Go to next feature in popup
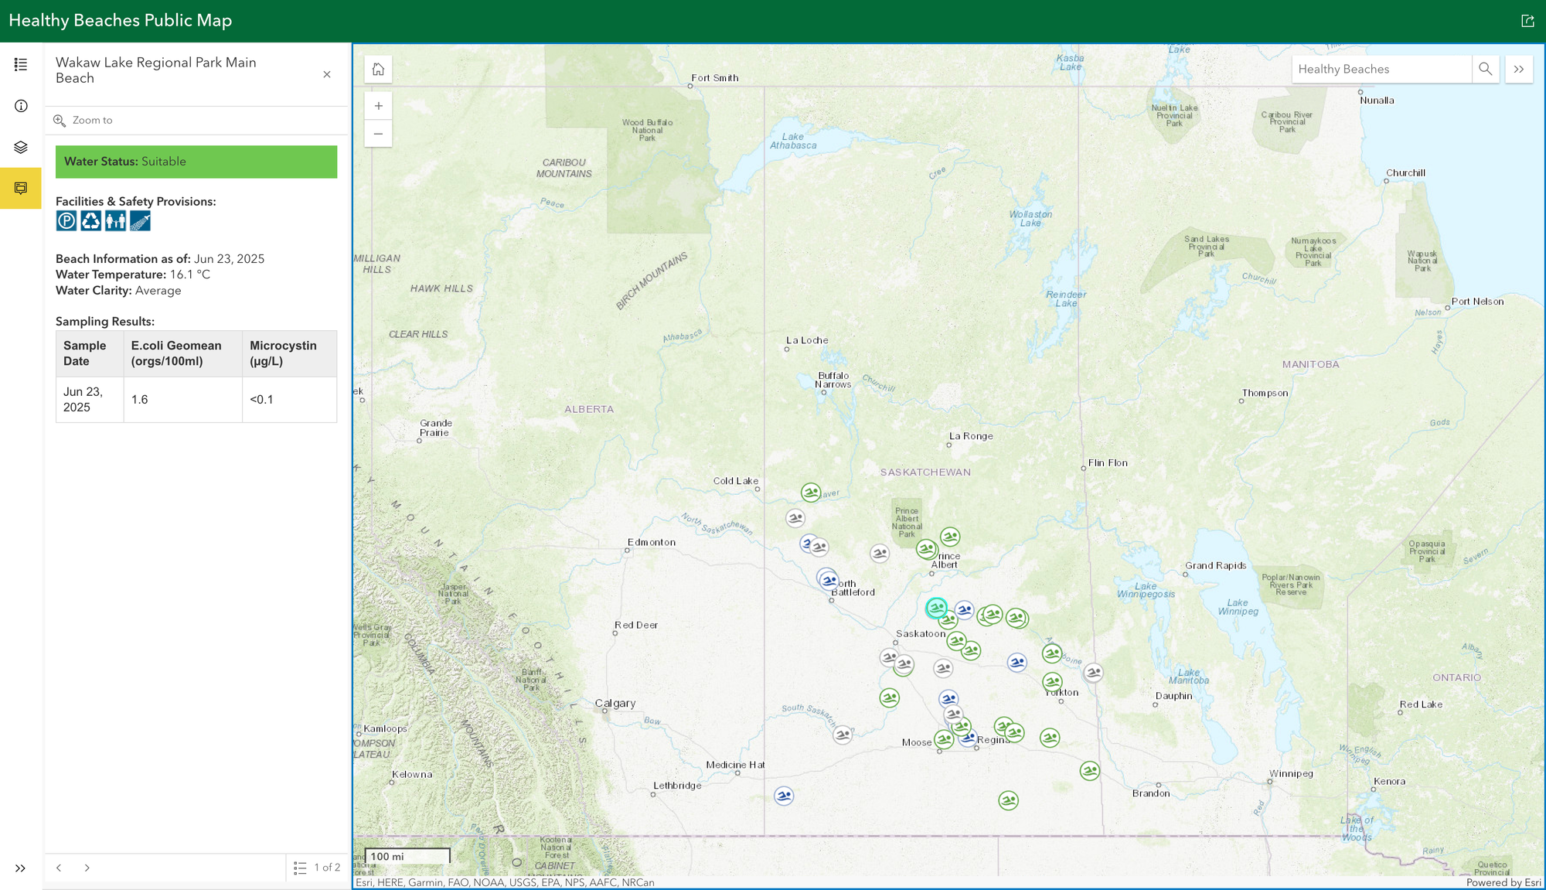This screenshot has height=890, width=1546. coord(87,868)
